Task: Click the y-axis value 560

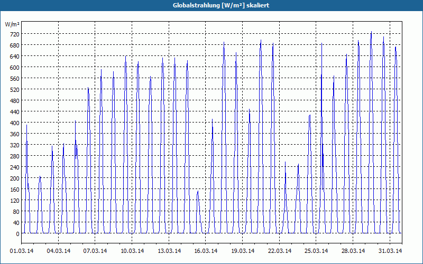Action: click(15, 79)
